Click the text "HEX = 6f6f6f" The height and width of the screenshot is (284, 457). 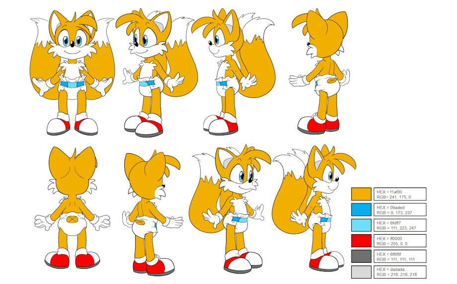click(x=388, y=254)
